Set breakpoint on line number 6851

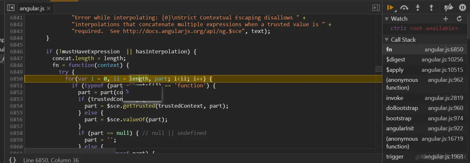tap(16, 85)
